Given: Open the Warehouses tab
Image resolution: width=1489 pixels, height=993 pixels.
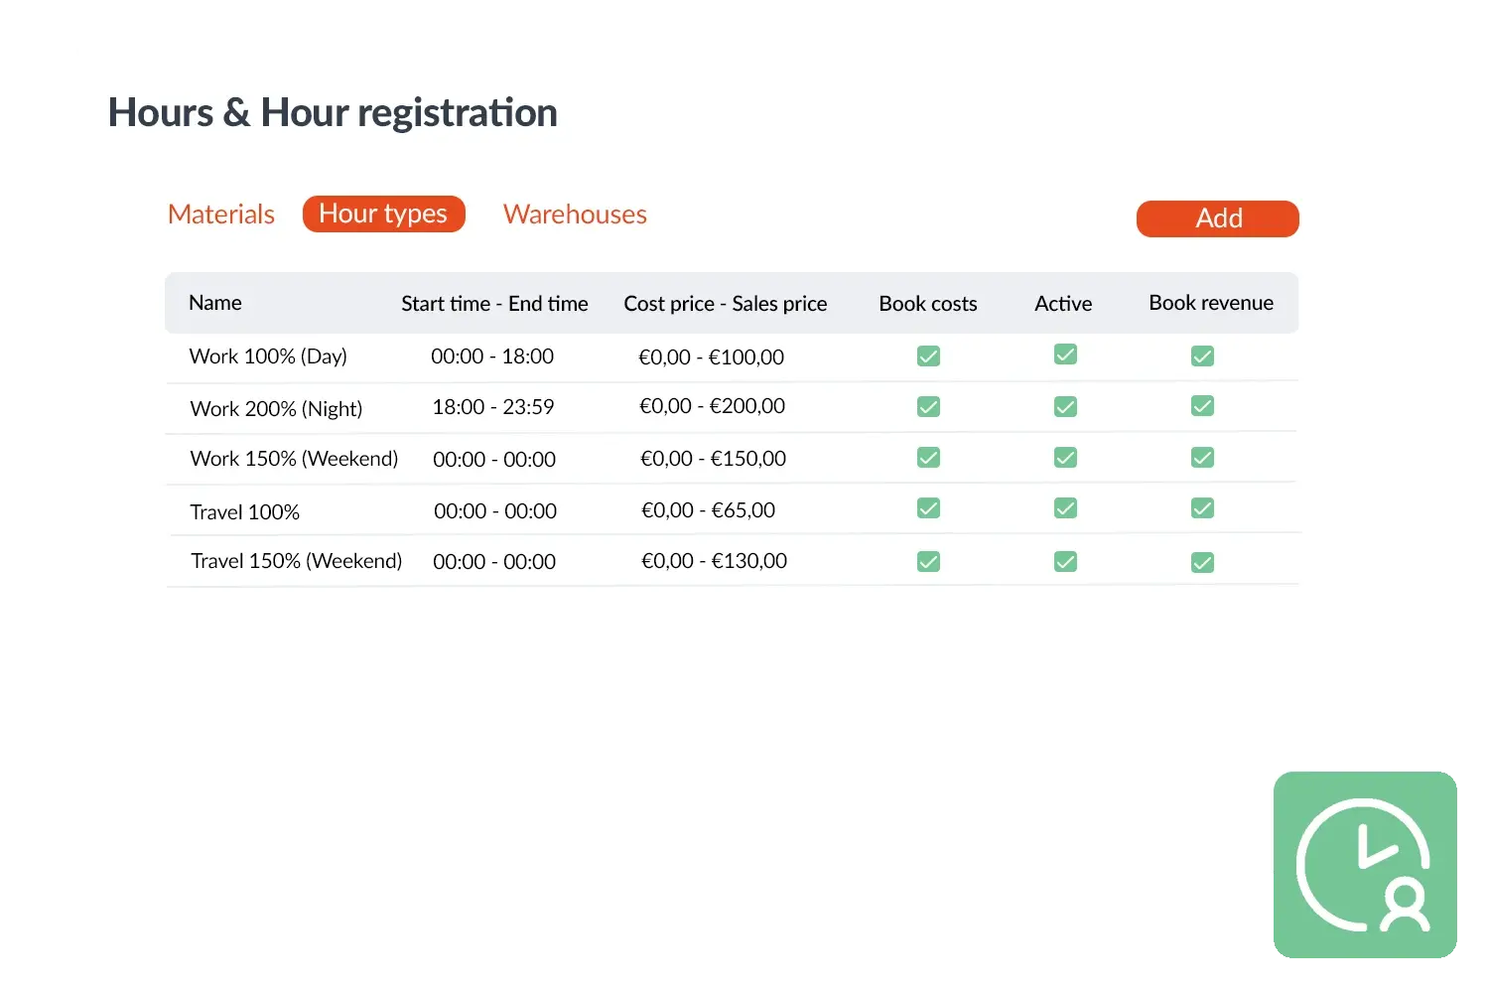Looking at the screenshot, I should click(575, 213).
